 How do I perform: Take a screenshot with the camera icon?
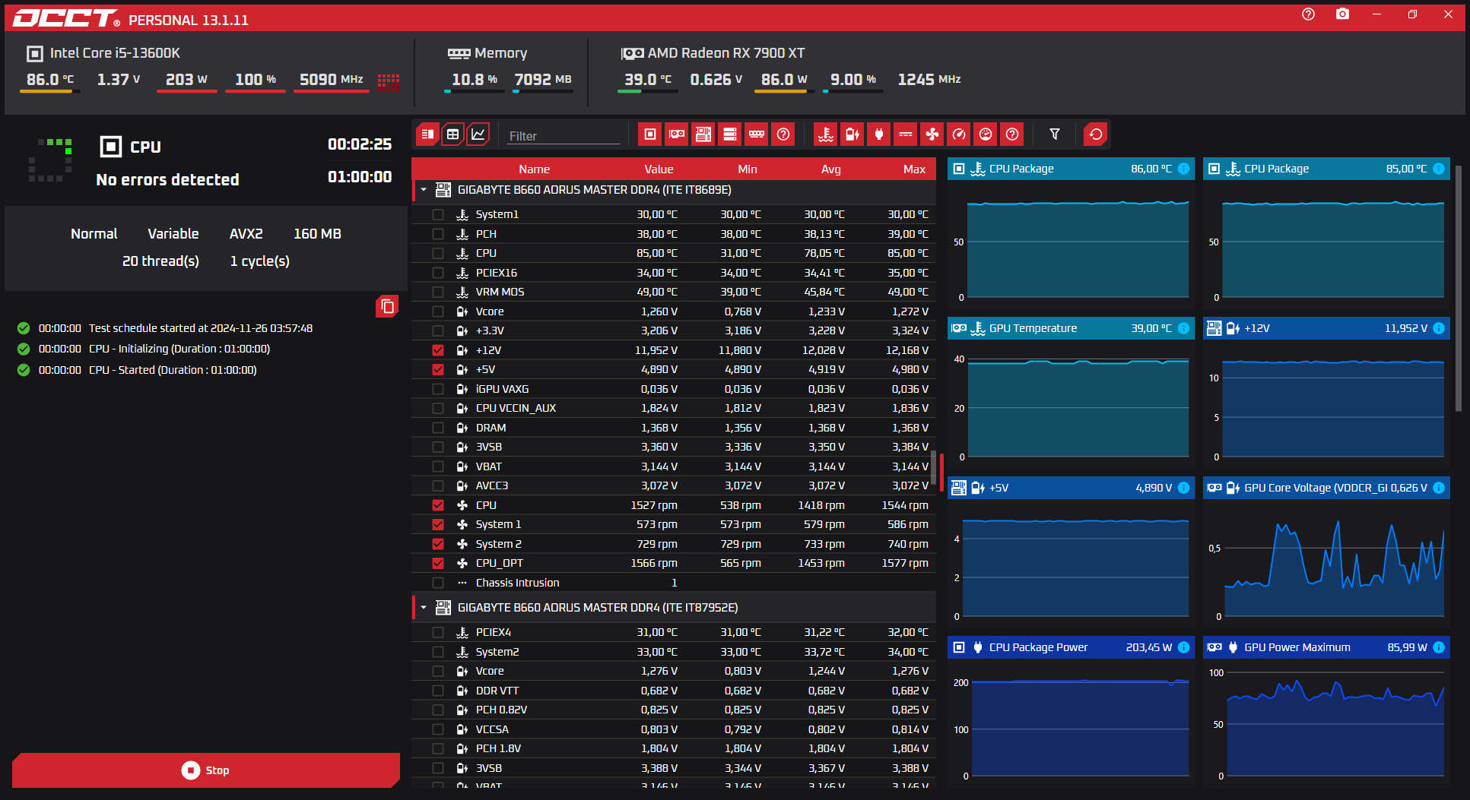(1343, 14)
